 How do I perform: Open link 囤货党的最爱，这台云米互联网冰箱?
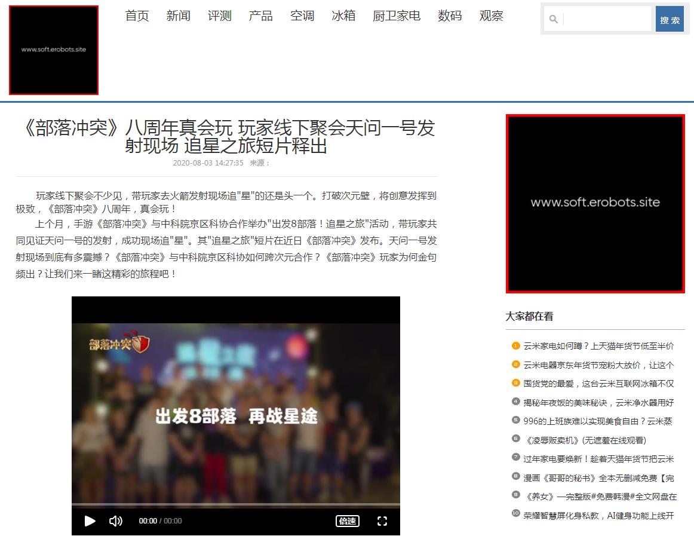tap(598, 384)
